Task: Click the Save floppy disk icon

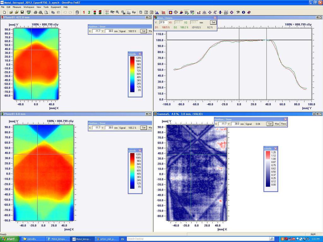Action: [22, 12]
